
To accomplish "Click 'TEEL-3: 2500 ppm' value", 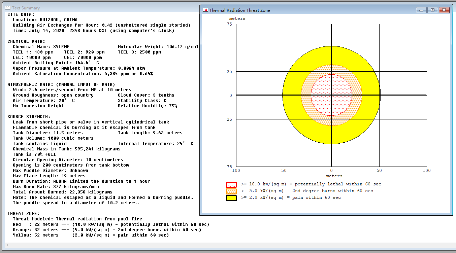I will pyautogui.click(x=139, y=52).
